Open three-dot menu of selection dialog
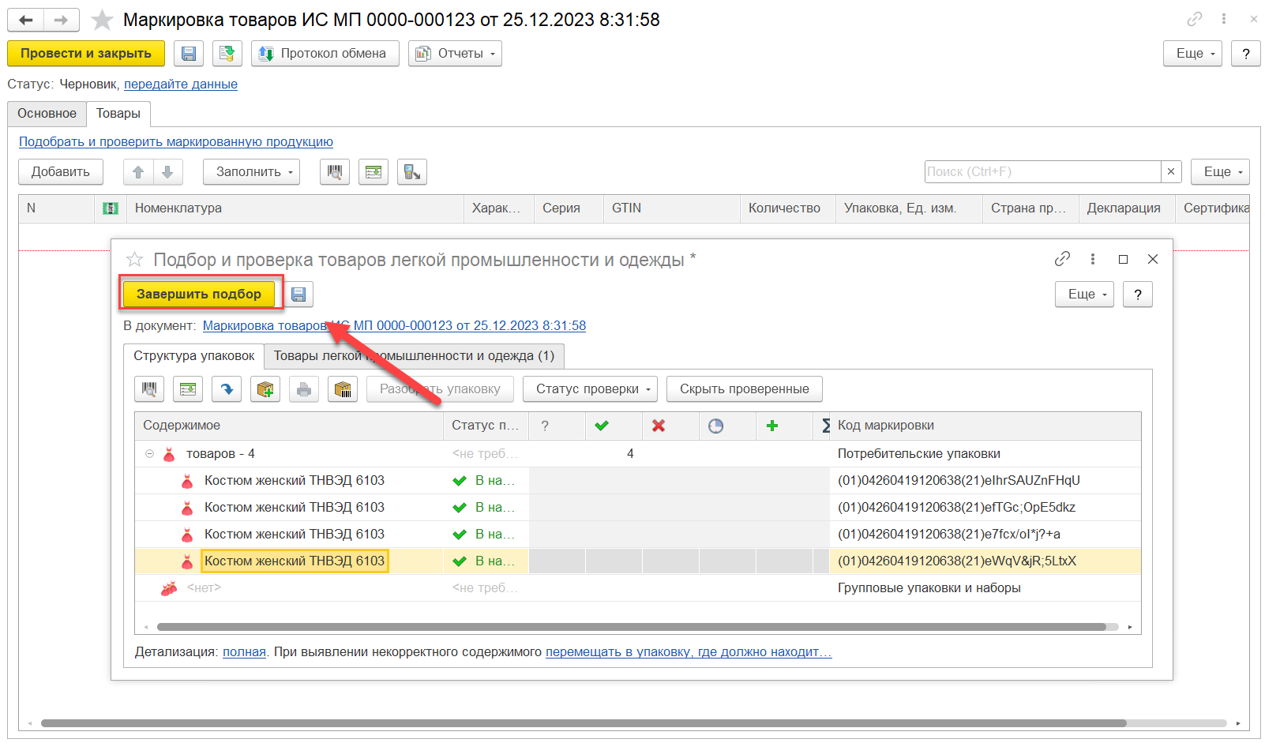The width and height of the screenshot is (1280, 743). [1093, 259]
